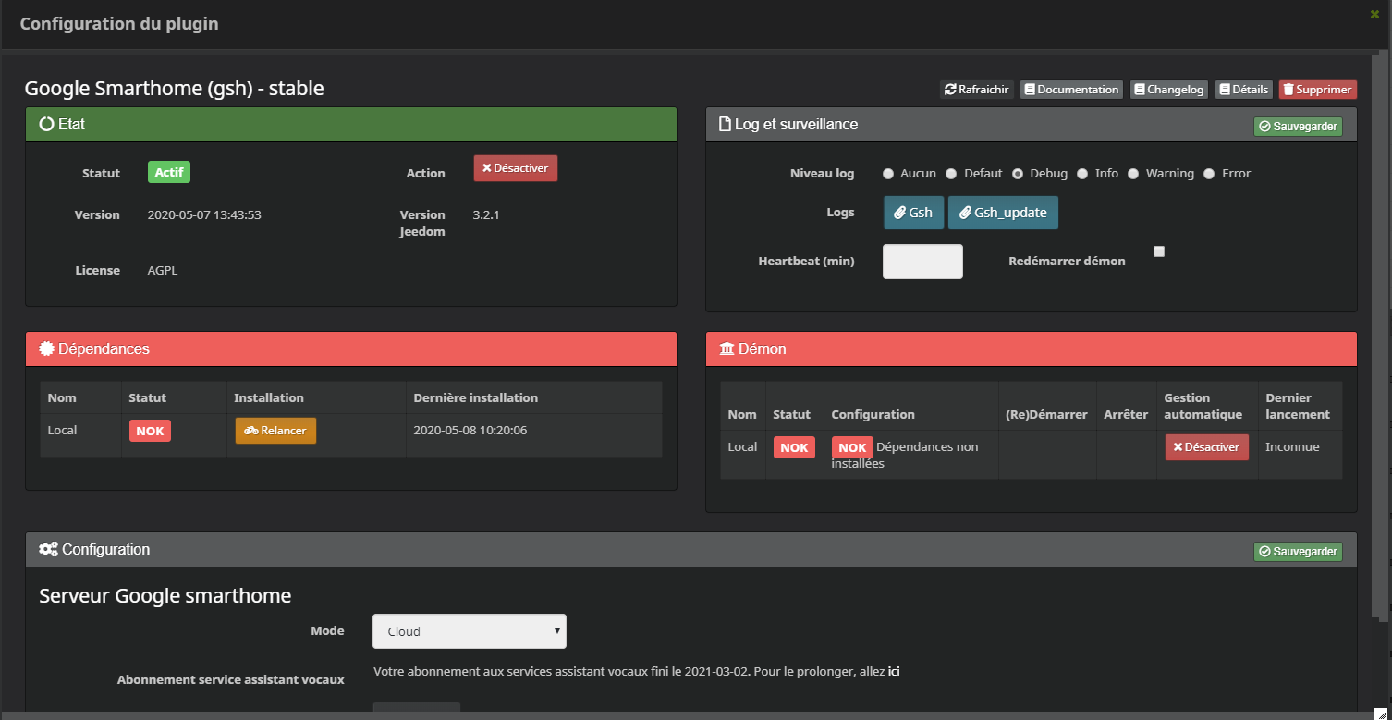Click the AGPL license value

163,271
